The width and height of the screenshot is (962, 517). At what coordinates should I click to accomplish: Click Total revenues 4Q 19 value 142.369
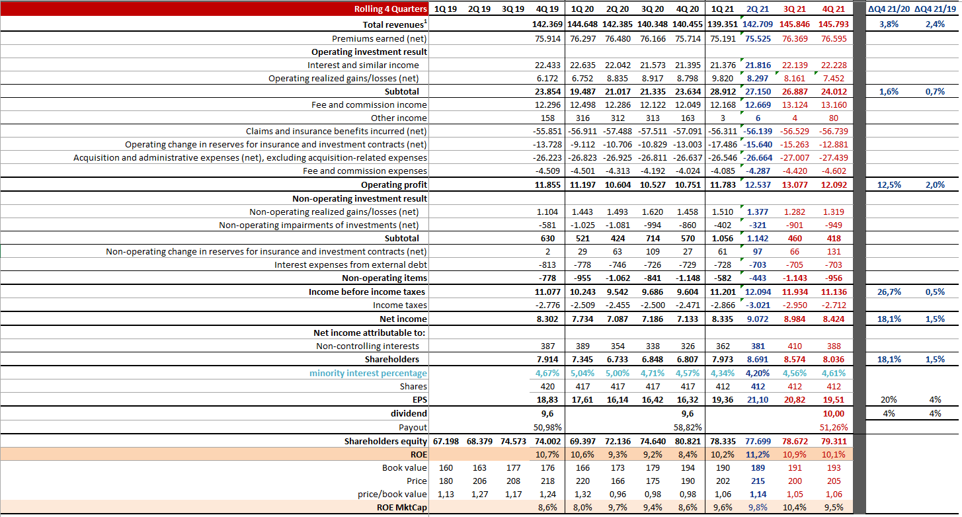(547, 24)
